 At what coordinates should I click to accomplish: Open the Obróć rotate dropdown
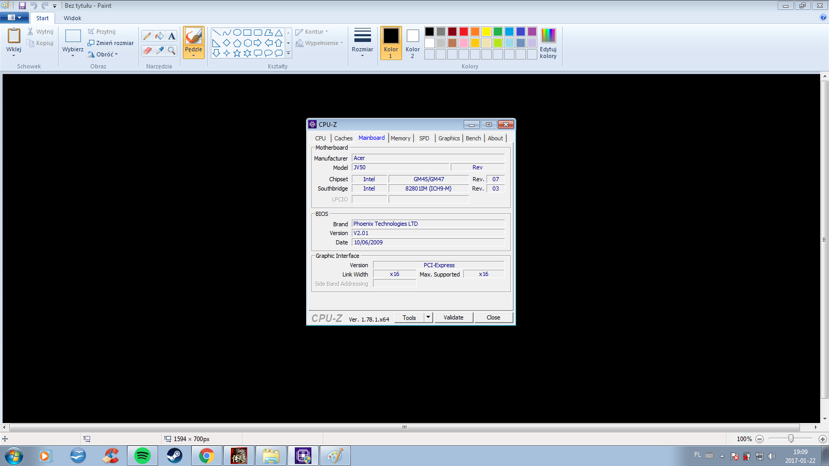point(103,54)
